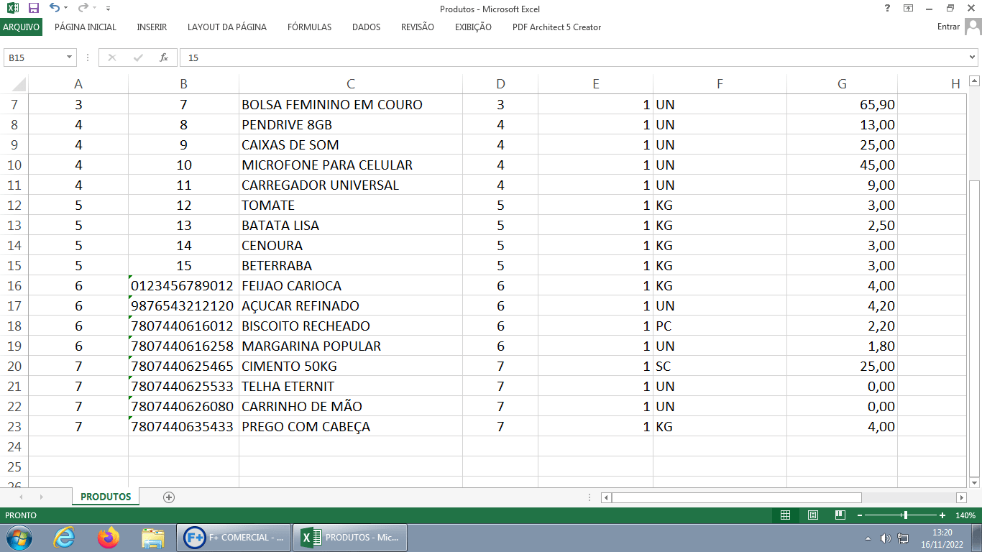Open Windows Explorer folder taskbar icon

[x=153, y=538]
